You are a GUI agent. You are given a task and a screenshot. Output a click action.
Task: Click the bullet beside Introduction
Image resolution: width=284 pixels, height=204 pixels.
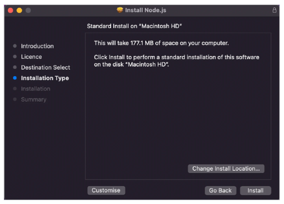click(x=15, y=46)
